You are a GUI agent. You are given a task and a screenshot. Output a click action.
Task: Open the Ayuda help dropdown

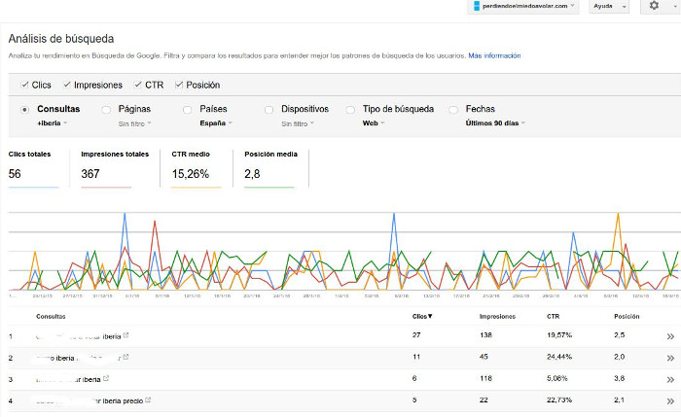tap(609, 6)
